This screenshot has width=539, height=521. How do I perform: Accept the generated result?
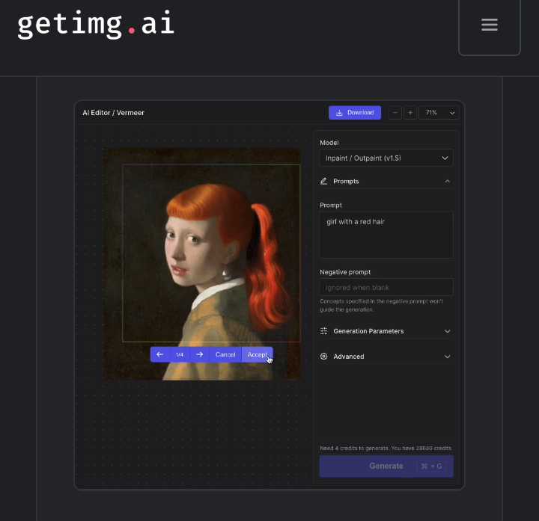(x=257, y=354)
